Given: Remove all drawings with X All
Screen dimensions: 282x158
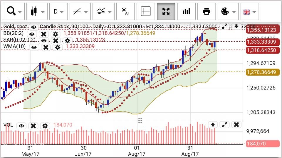Looking at the screenshot, I should (x=125, y=11).
